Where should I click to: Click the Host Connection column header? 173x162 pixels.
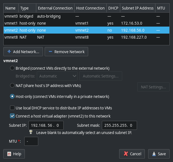[x=90, y=8]
